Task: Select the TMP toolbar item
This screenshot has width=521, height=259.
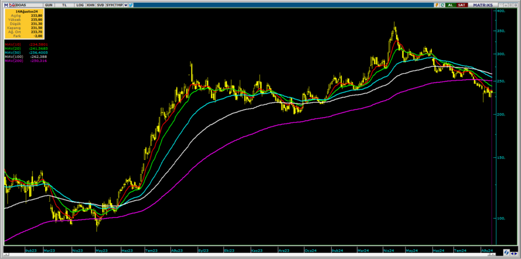Action: tap(119, 5)
